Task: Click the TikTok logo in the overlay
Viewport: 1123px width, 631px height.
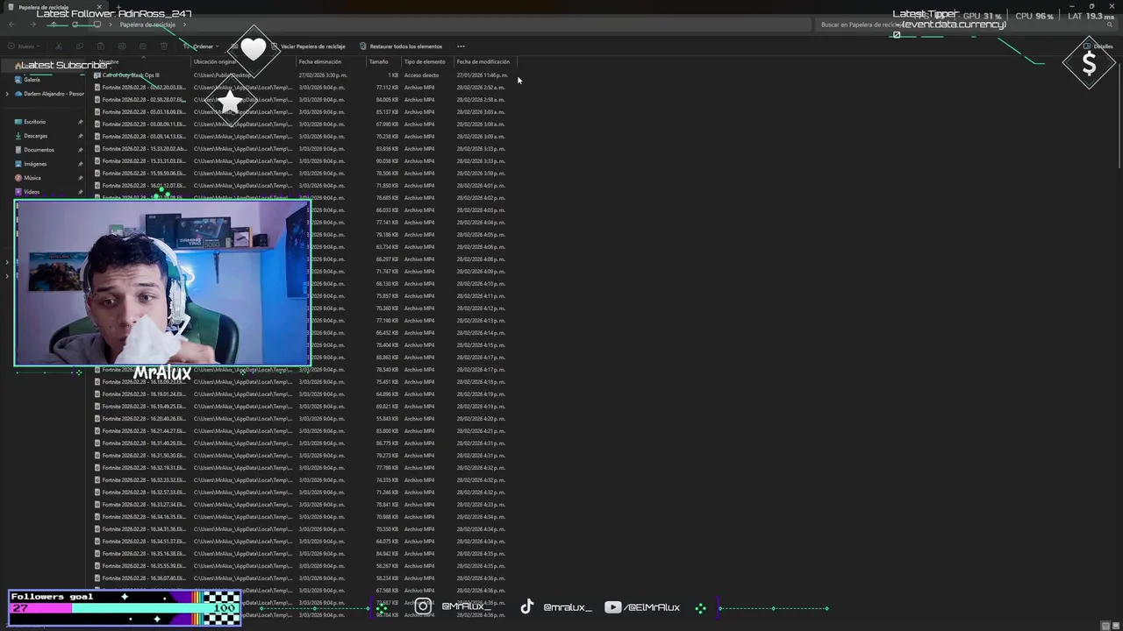Action: tap(526, 606)
